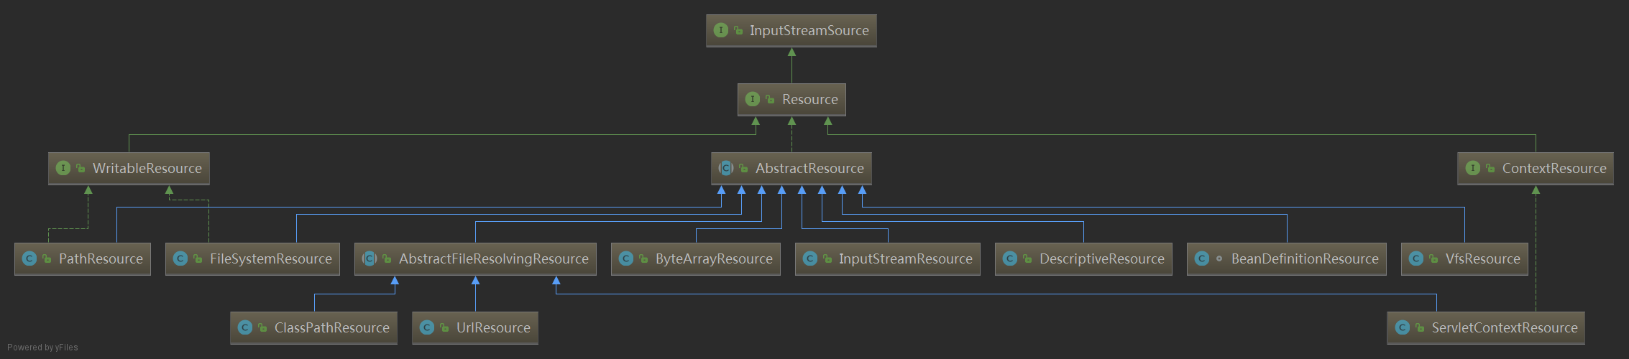Viewport: 1629px width, 359px height.
Task: Select the InputStreamSource node label
Action: (x=809, y=30)
